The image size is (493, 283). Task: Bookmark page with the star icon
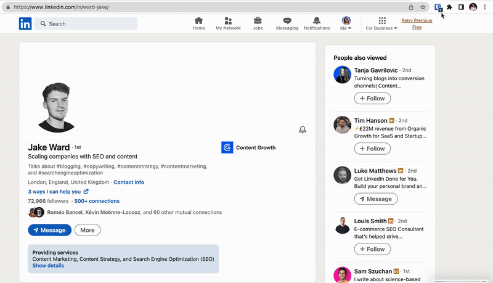point(423,7)
